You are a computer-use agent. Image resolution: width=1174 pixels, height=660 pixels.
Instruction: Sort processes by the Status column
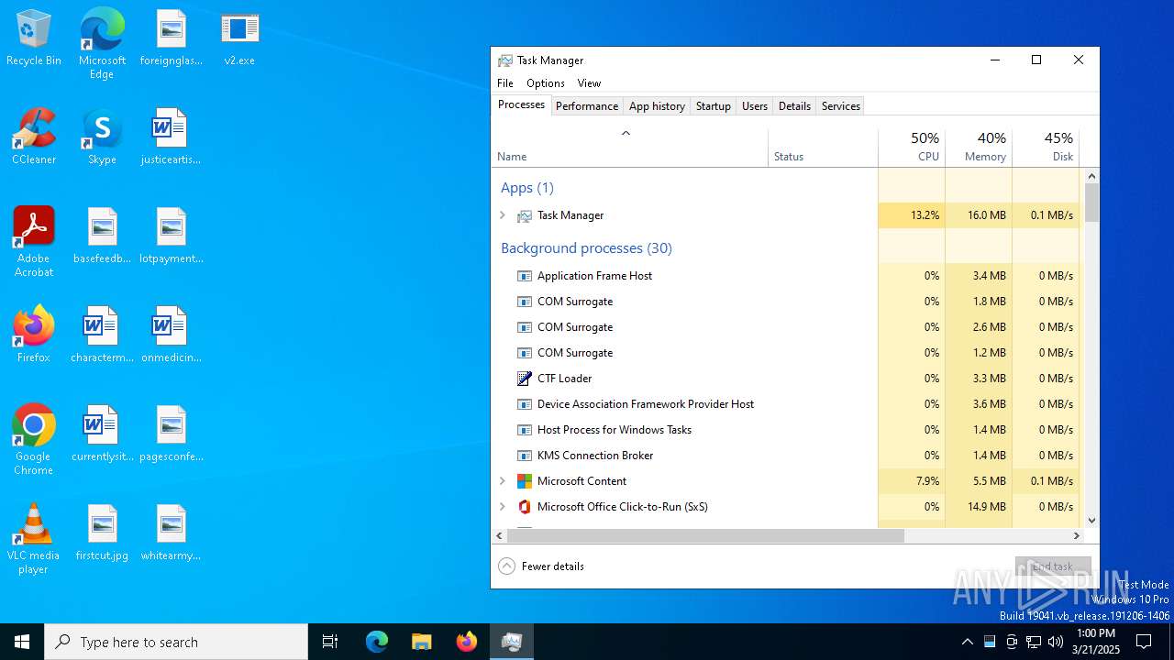(823, 147)
